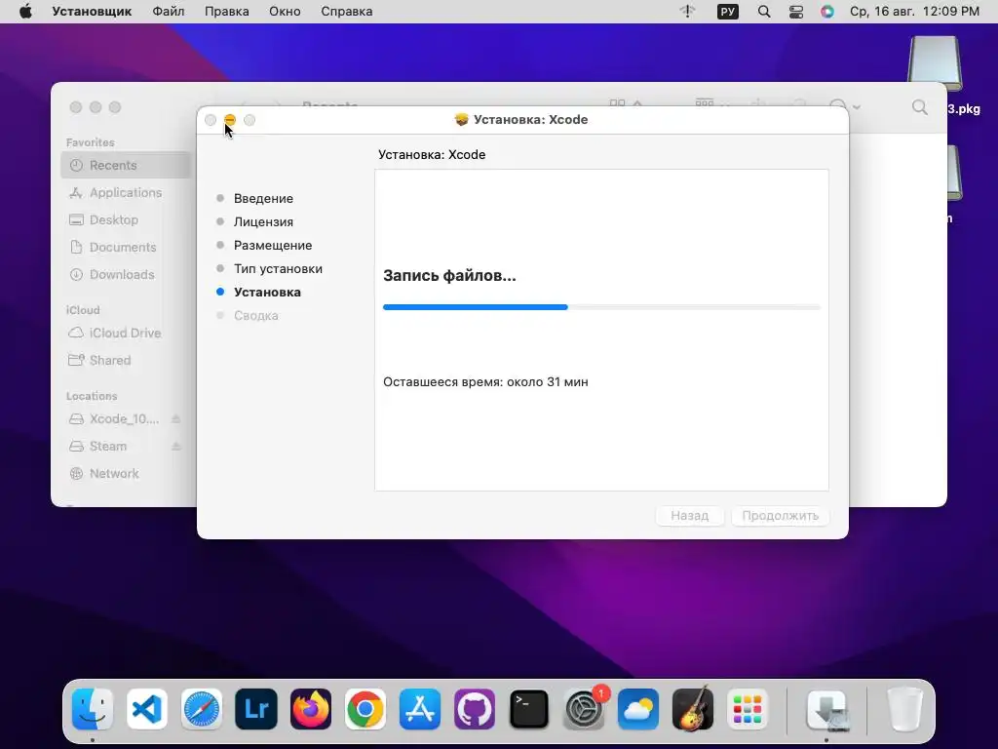The width and height of the screenshot is (998, 749).
Task: Open Downloads in Finder sidebar
Action: (126, 274)
